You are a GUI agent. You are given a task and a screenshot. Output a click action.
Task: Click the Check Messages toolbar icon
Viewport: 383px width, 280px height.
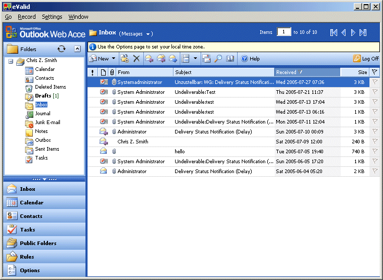click(206, 58)
